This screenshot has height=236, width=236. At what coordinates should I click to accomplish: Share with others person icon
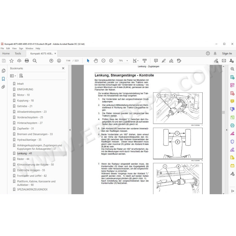[x=232, y=61]
